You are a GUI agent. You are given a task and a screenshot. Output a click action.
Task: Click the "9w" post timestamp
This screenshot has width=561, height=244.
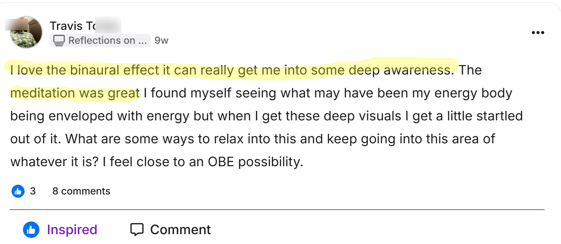point(161,41)
